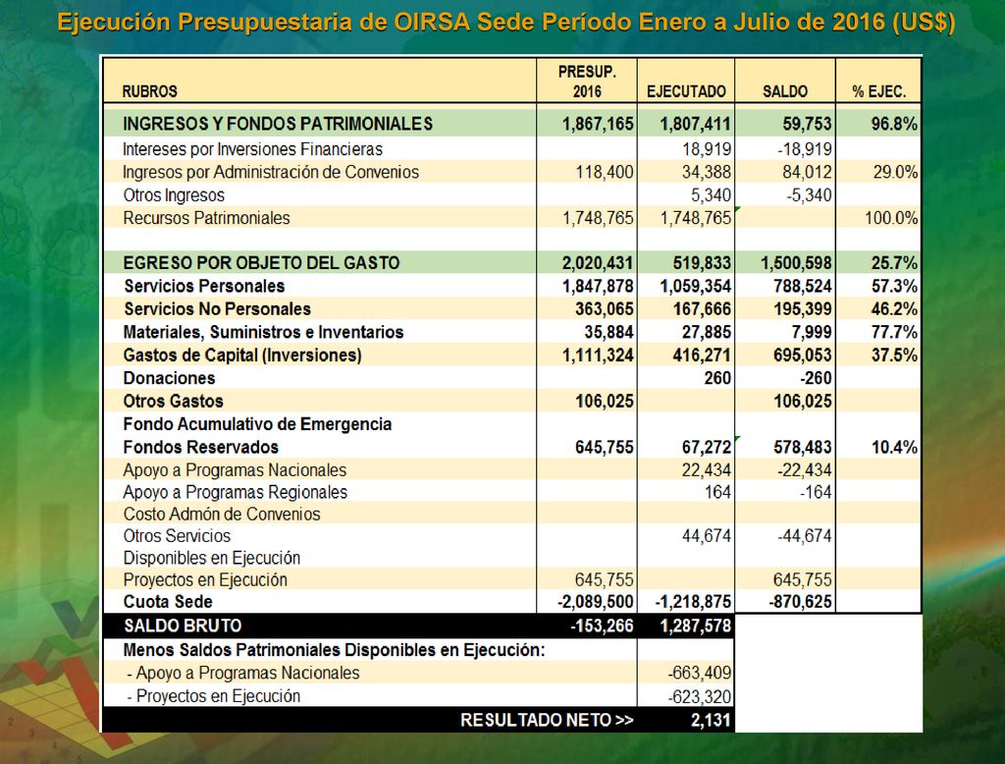1005x764 pixels.
Task: Select the 'EJECUTADO' column header
Action: tap(686, 91)
